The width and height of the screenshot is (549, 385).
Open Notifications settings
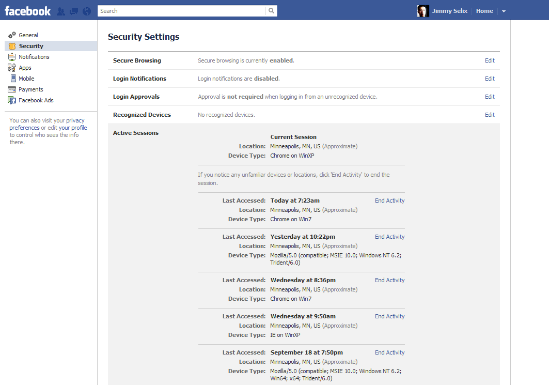(x=34, y=57)
